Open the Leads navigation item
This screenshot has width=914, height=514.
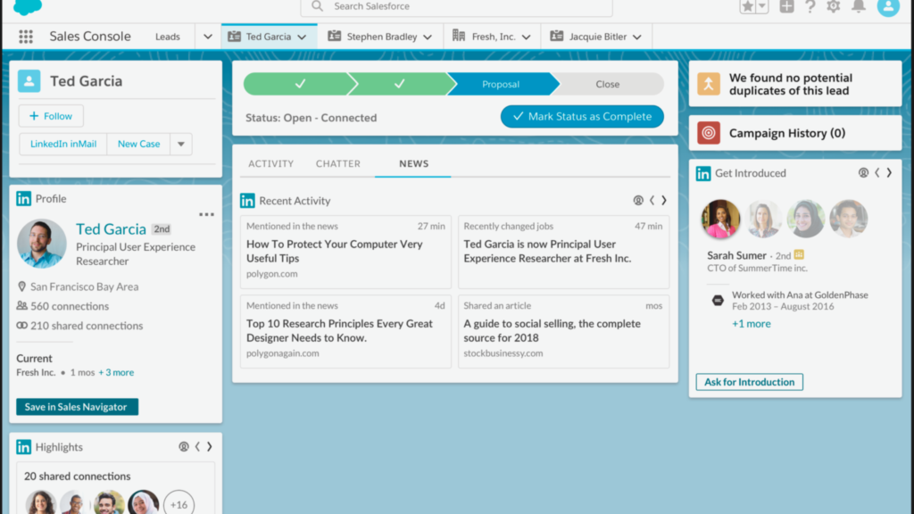(167, 37)
